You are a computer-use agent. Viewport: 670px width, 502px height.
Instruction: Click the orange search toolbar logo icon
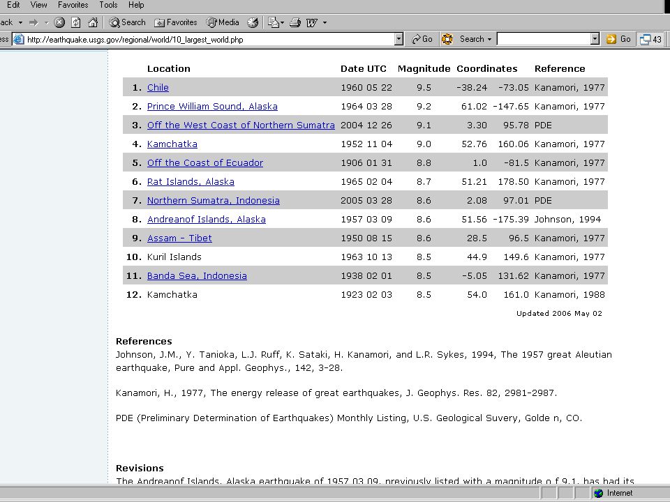(447, 39)
